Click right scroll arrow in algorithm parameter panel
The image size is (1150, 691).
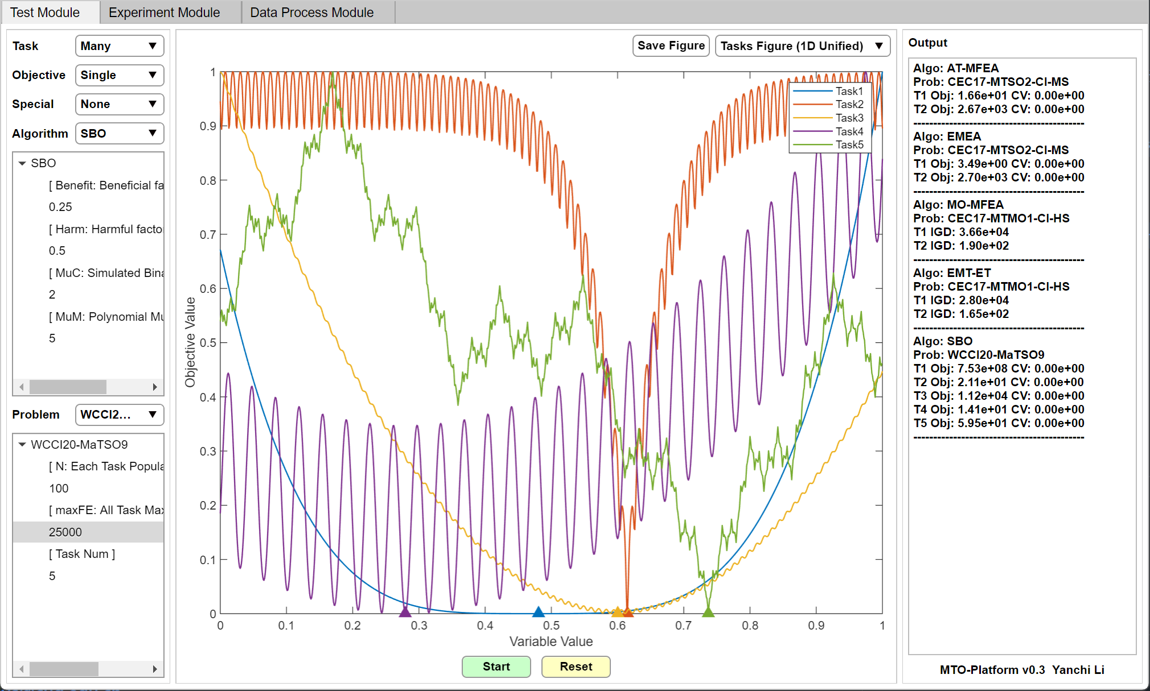[x=155, y=387]
